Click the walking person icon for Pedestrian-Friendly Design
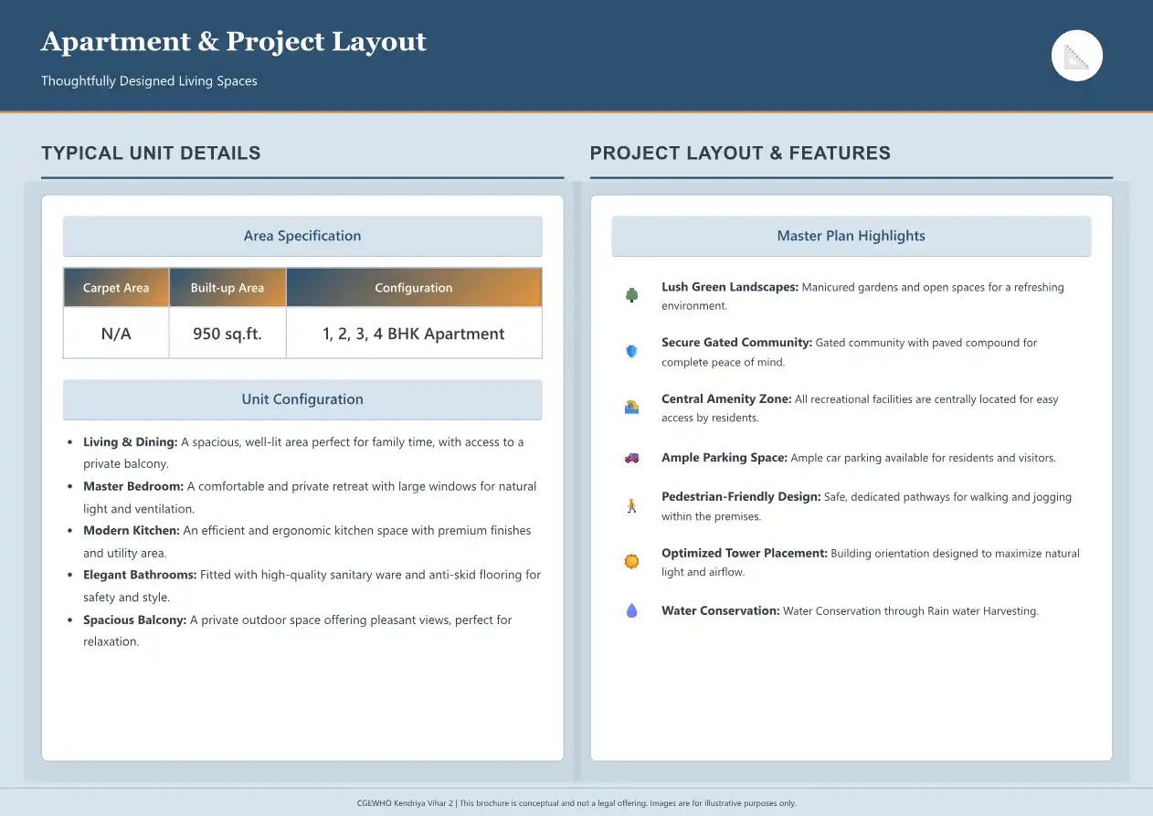1153x816 pixels. point(631,506)
